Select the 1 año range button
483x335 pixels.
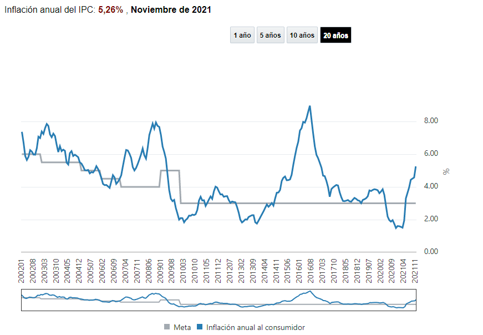[x=242, y=35]
